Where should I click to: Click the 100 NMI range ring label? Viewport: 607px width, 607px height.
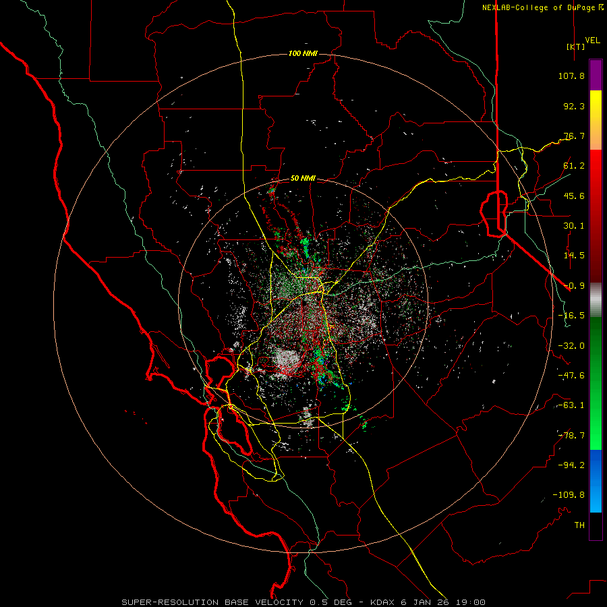coord(303,53)
